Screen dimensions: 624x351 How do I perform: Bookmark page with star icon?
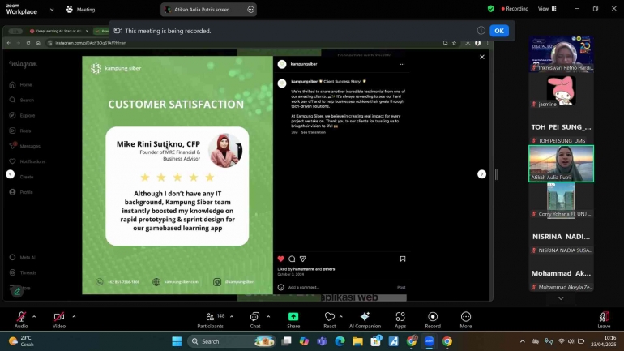pyautogui.click(x=454, y=43)
